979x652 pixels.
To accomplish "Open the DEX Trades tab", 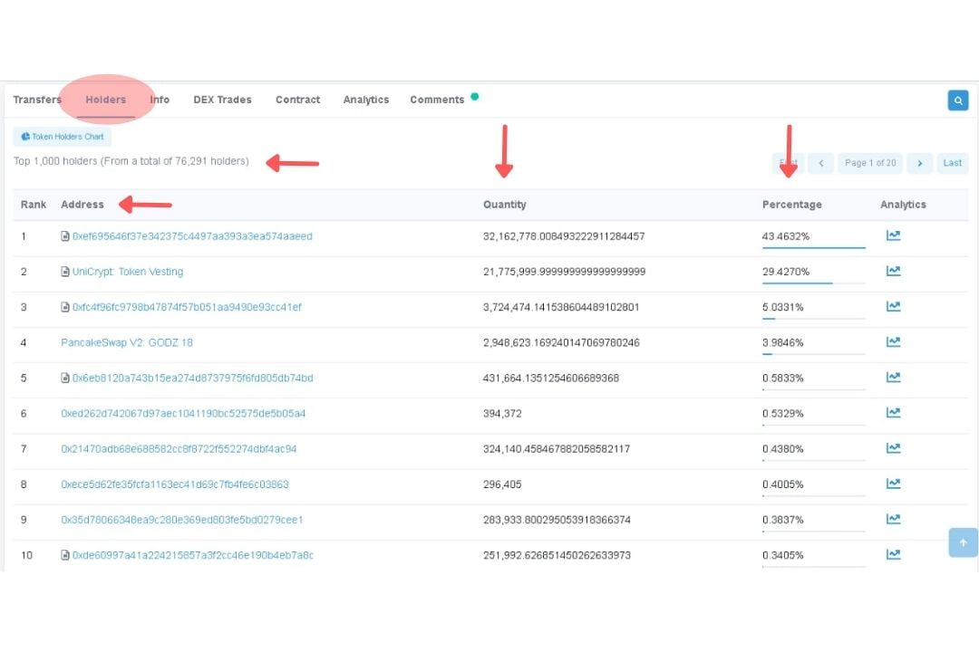I will (x=222, y=100).
